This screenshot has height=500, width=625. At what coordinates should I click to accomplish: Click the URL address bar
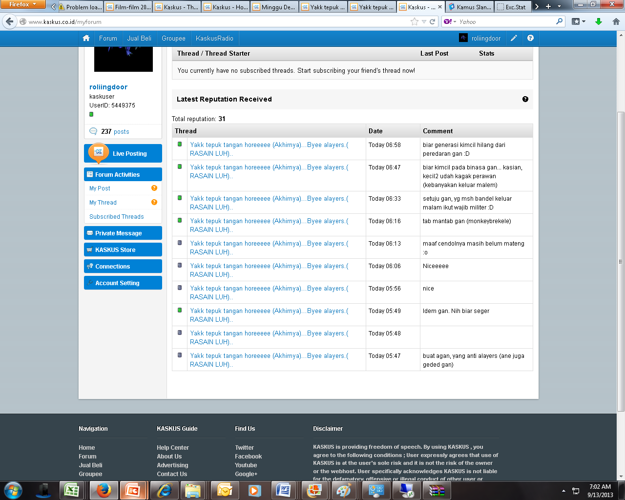point(217,21)
